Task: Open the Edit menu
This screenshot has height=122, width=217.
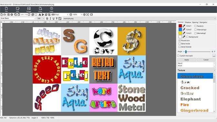Action: (17, 9)
